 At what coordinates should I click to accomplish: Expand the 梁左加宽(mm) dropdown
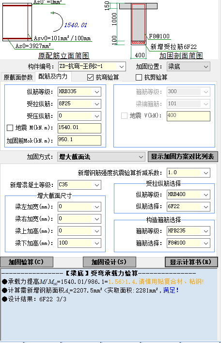tap(79, 207)
